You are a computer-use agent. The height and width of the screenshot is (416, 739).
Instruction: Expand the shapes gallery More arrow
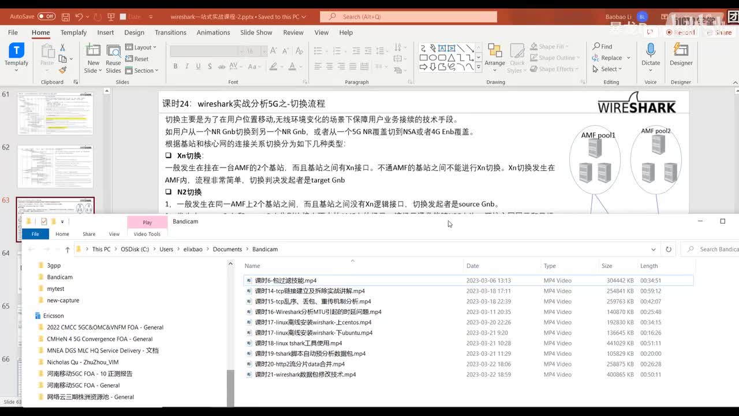[478, 68]
